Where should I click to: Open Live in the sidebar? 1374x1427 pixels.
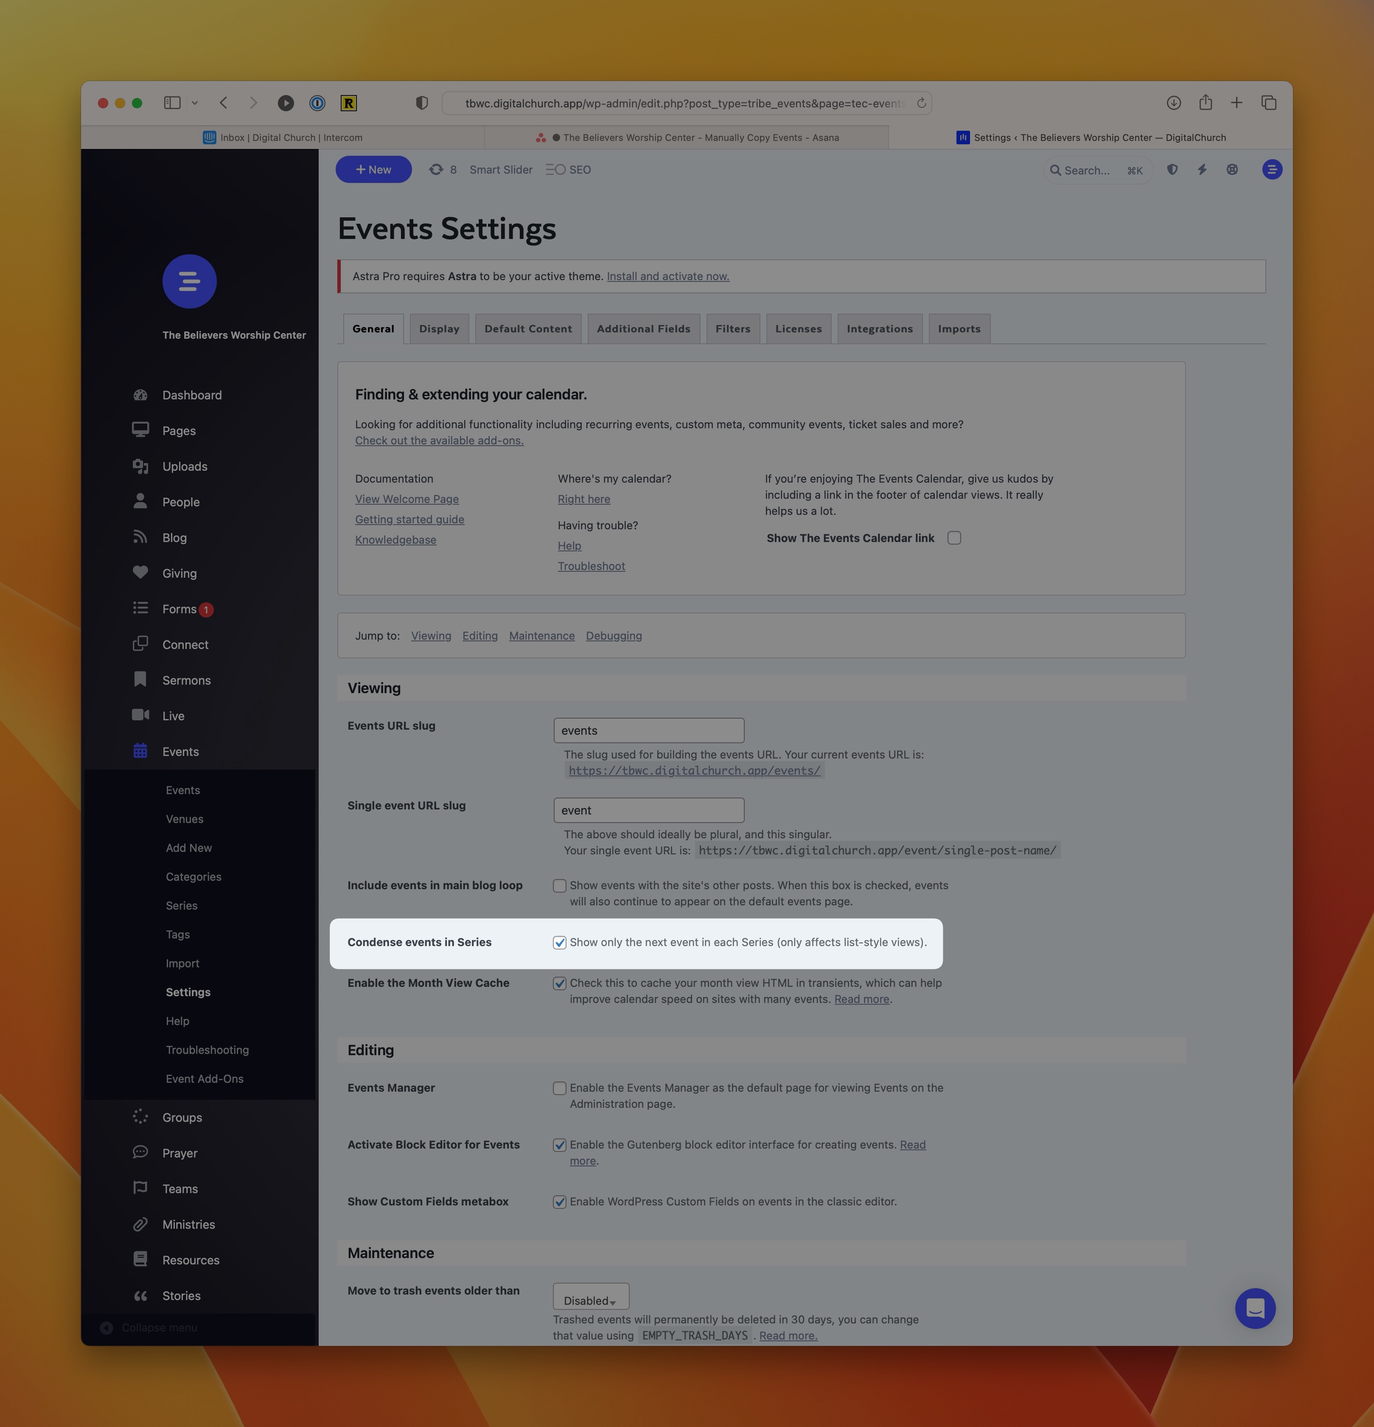pyautogui.click(x=173, y=716)
